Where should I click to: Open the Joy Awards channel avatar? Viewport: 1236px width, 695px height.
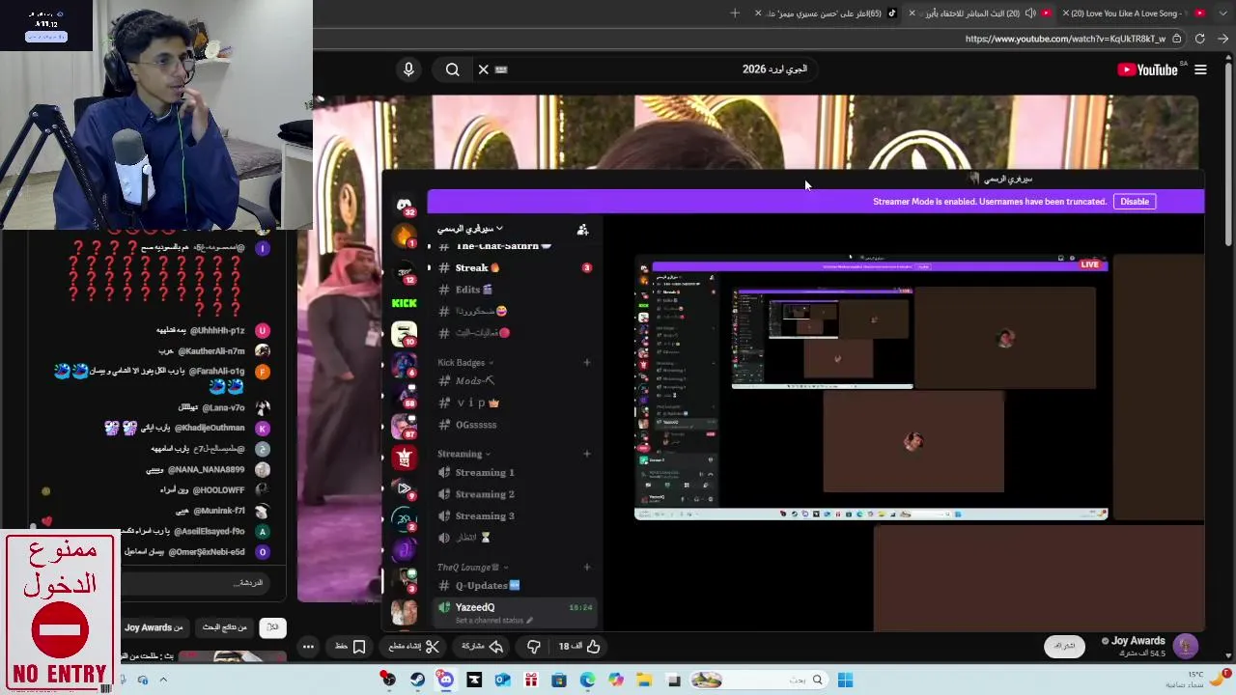(1186, 646)
